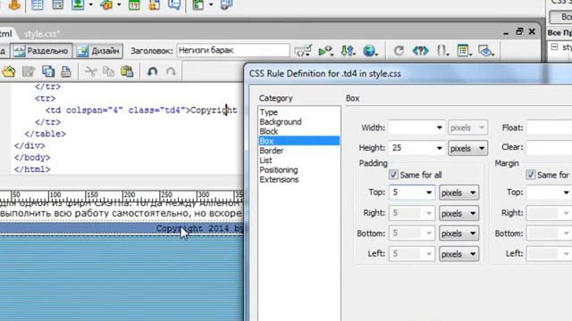Select the Type category
The width and height of the screenshot is (572, 321).
[x=269, y=112]
